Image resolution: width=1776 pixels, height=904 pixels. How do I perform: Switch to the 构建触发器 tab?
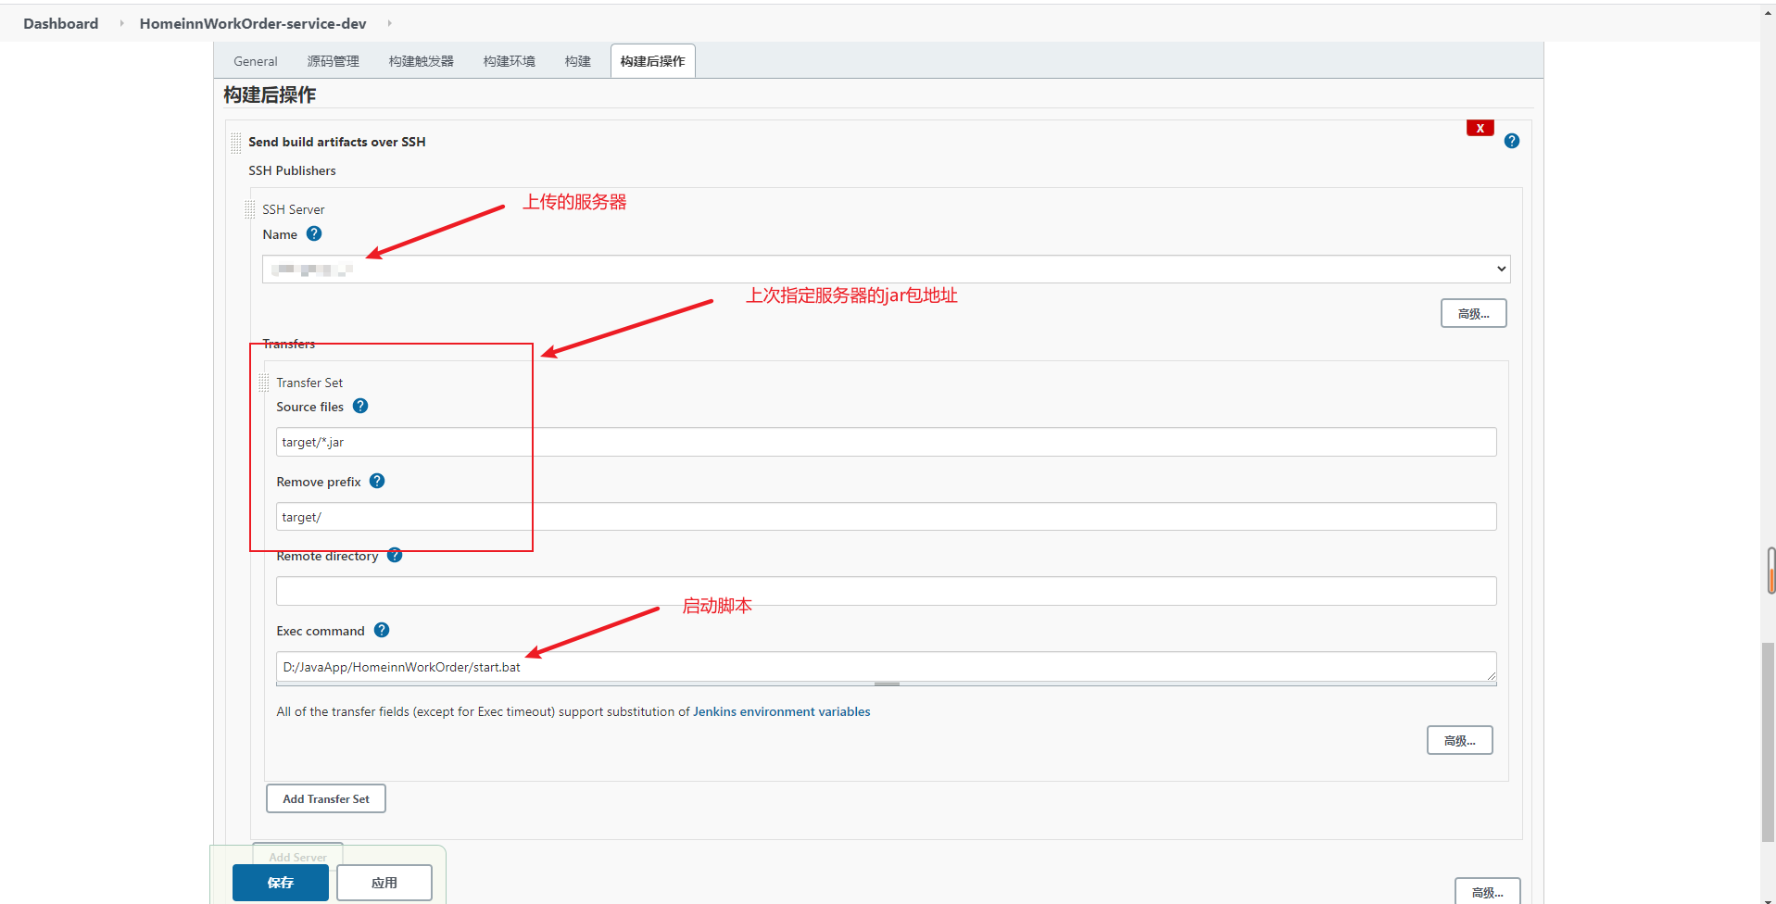click(x=422, y=61)
